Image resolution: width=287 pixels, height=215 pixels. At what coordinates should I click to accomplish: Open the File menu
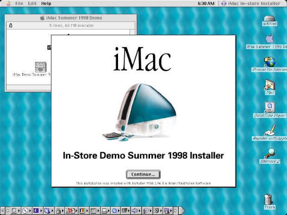point(19,3)
